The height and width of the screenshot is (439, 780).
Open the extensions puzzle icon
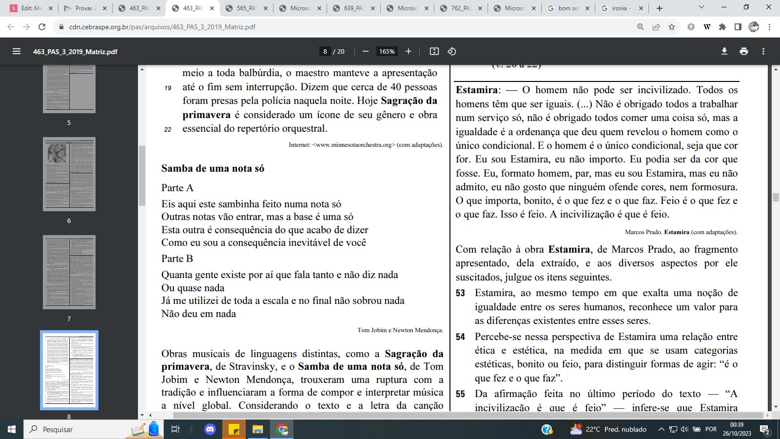[x=722, y=27]
